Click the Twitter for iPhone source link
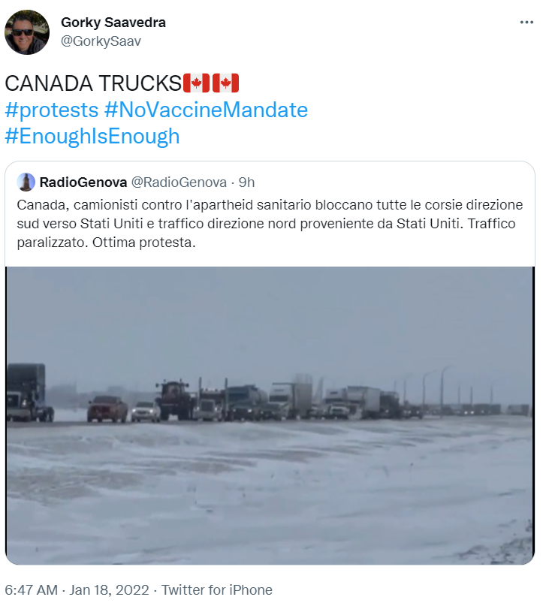Screen dimensions: 546x609 [217, 590]
